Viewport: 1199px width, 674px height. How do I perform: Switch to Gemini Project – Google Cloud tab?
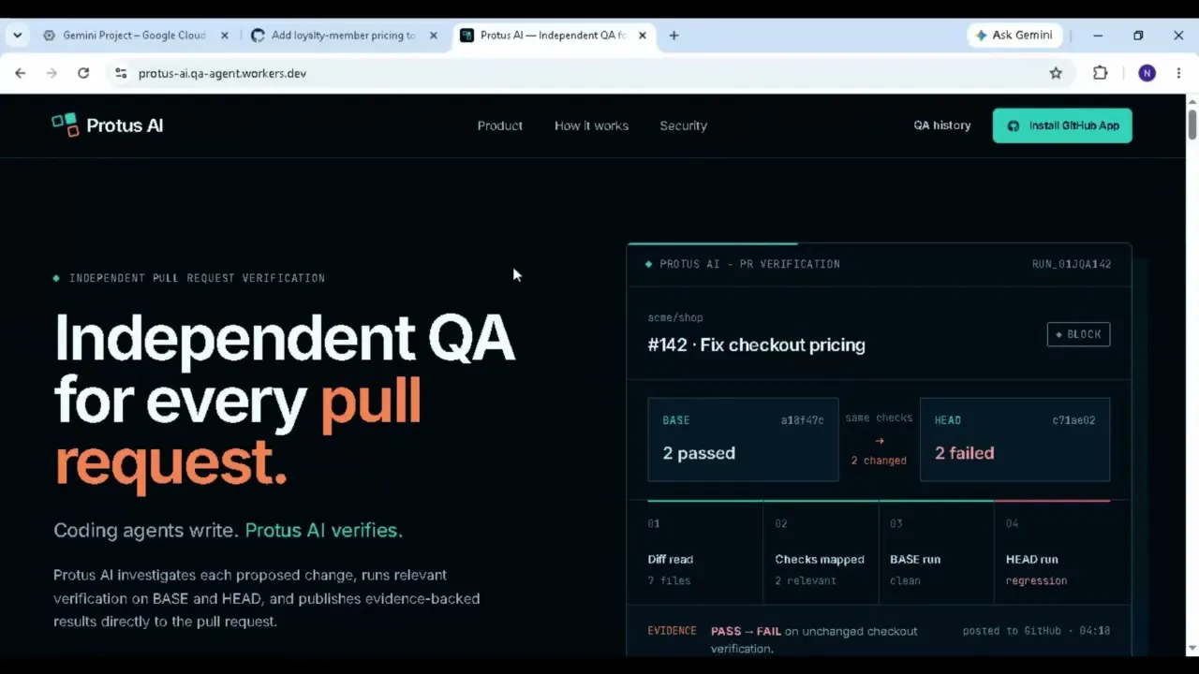[134, 36]
